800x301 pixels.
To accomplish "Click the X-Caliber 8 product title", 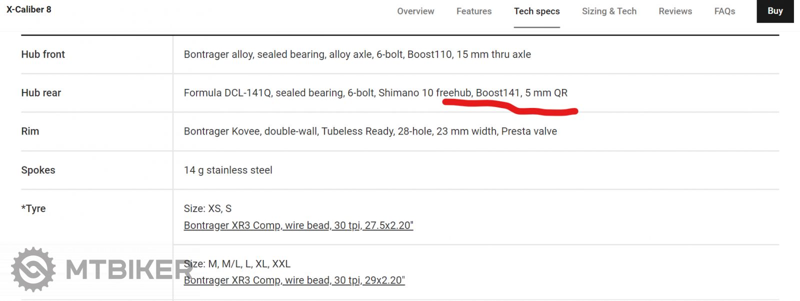I will 28,9.
